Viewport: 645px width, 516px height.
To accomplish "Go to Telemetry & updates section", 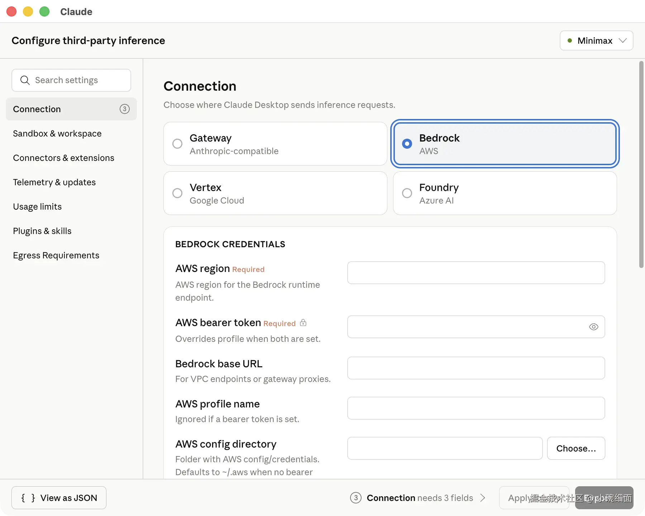I will tap(54, 182).
